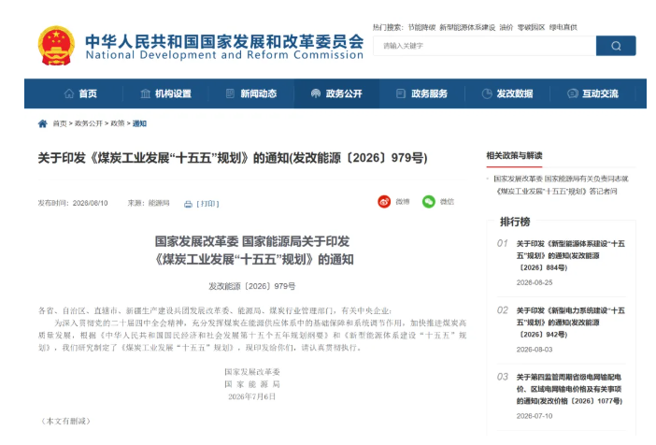Click the 发改数据 pie chart icon
The image size is (656, 445).
pyautogui.click(x=487, y=93)
